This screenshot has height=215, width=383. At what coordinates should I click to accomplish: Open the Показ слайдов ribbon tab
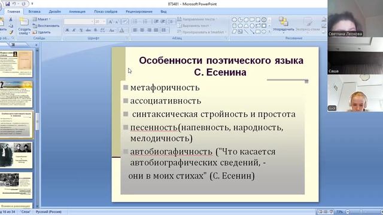point(106,11)
